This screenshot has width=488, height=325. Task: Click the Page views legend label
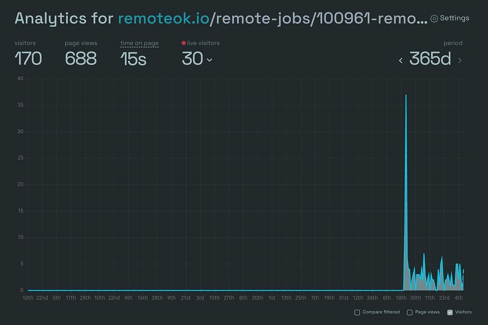tap(427, 312)
